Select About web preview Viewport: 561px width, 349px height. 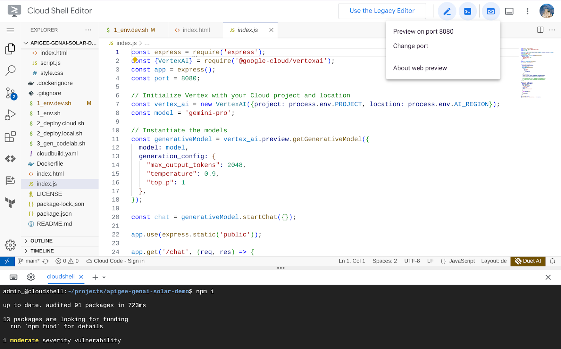(443, 68)
